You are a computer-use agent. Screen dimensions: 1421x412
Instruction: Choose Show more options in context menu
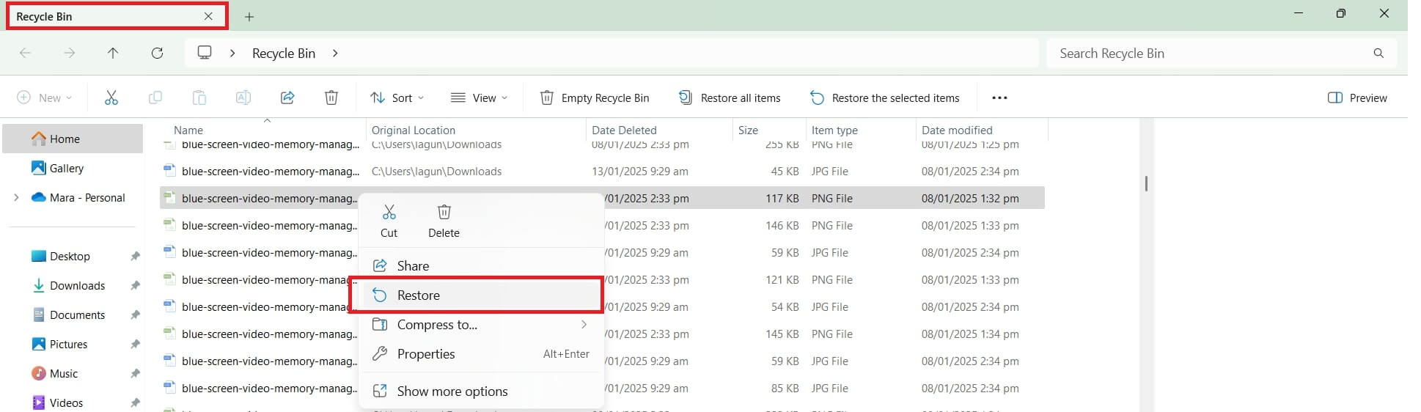click(452, 391)
